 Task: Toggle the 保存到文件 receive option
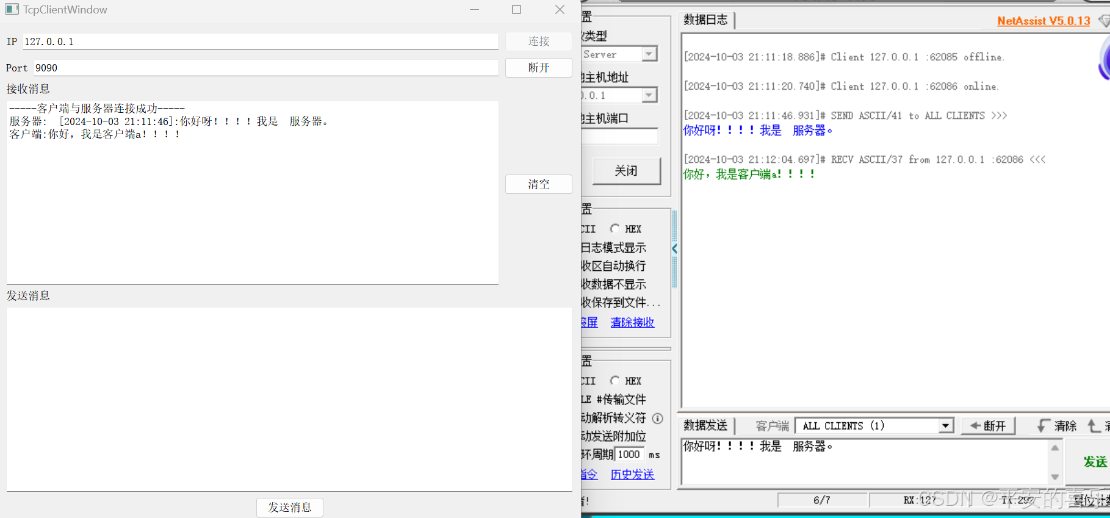(621, 303)
